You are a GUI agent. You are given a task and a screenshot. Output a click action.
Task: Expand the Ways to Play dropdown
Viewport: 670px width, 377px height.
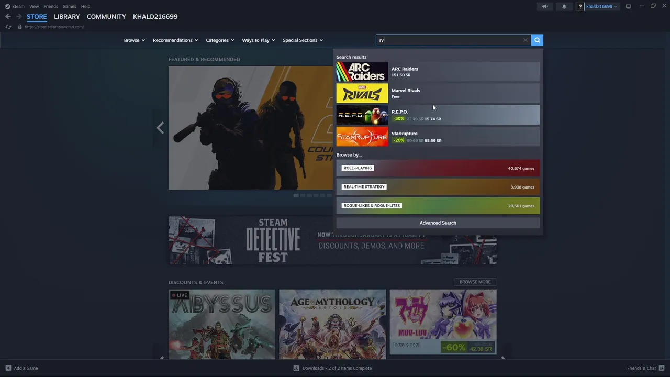tap(259, 40)
